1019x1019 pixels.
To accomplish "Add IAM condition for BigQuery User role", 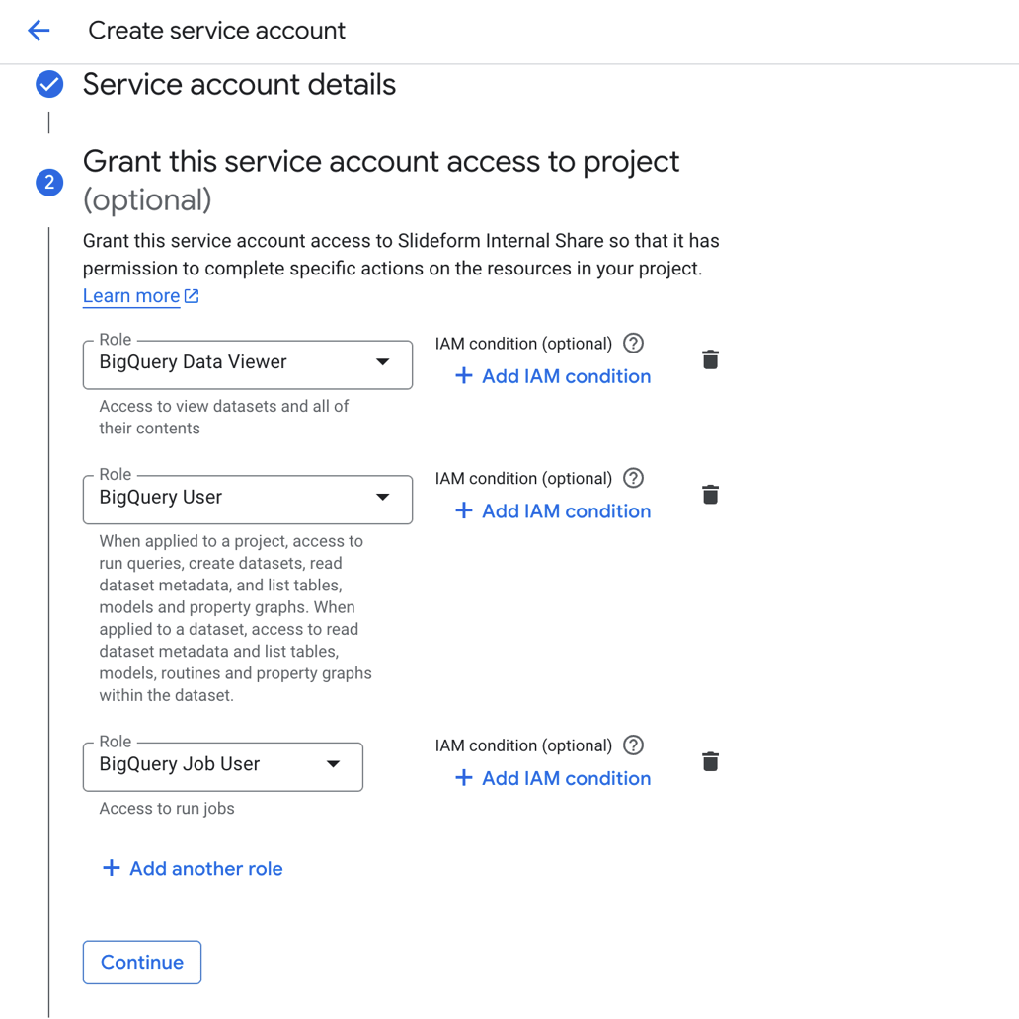I will 551,511.
